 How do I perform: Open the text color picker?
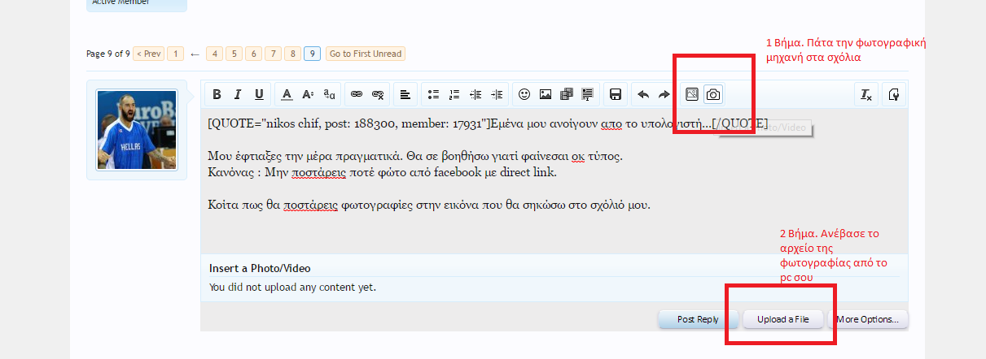click(287, 95)
